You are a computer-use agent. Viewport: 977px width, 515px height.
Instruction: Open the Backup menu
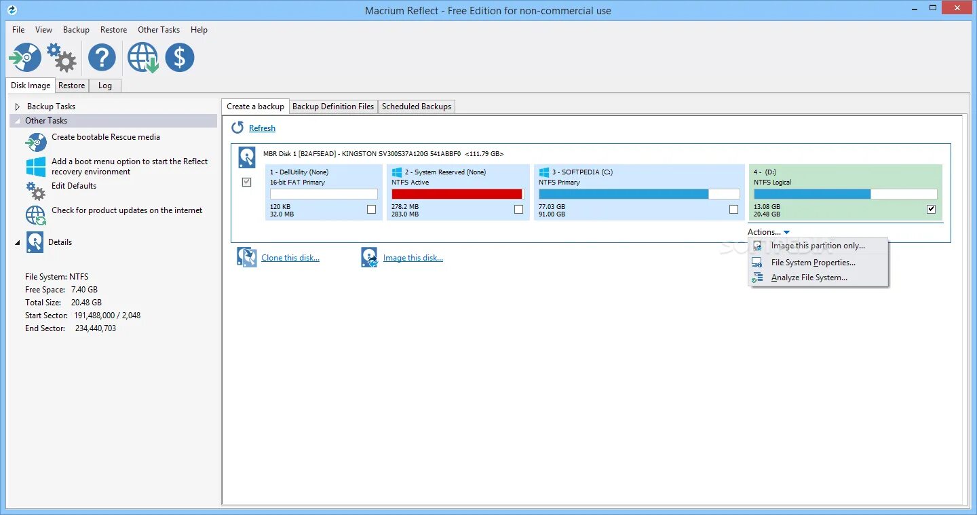76,30
